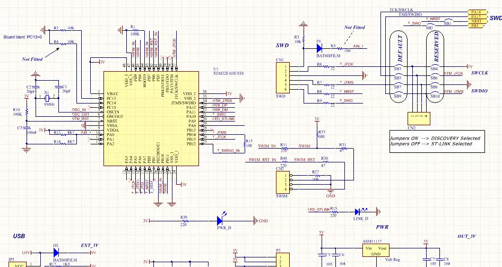Select the LINK_D LED symbol
The width and height of the screenshot is (502, 267).
click(358, 212)
